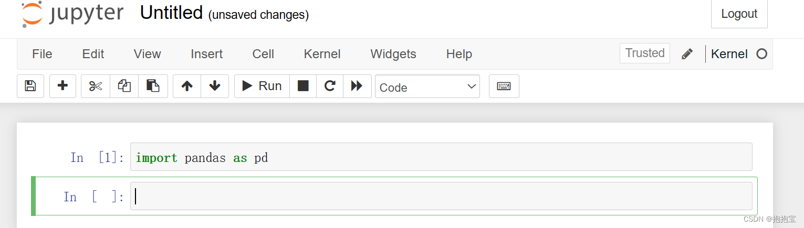Cut selected cells with scissors icon

pyautogui.click(x=96, y=86)
